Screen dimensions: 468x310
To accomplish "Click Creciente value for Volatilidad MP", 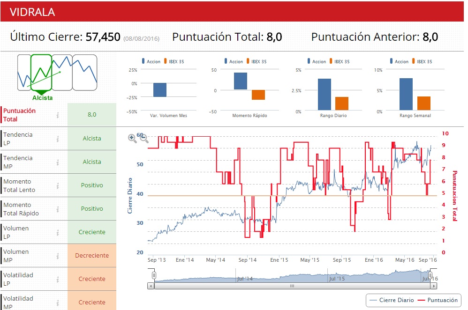I will (92, 301).
